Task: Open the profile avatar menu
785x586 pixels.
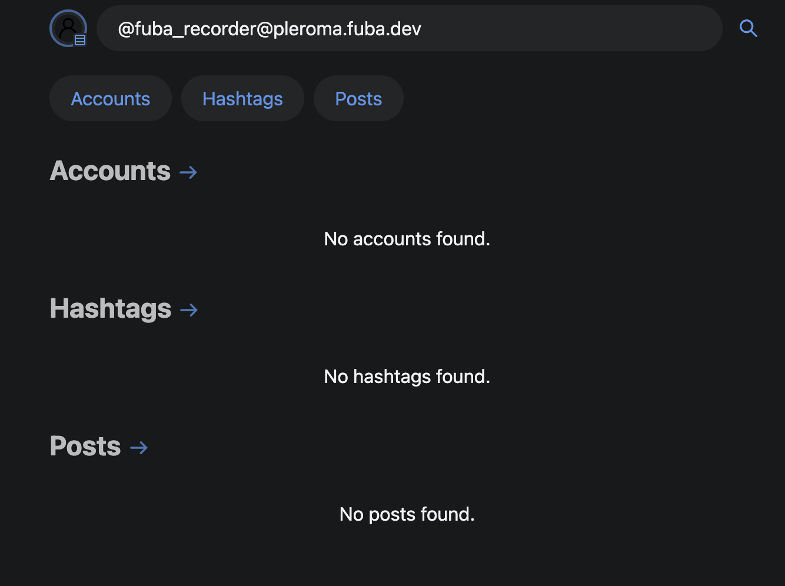Action: tap(68, 28)
